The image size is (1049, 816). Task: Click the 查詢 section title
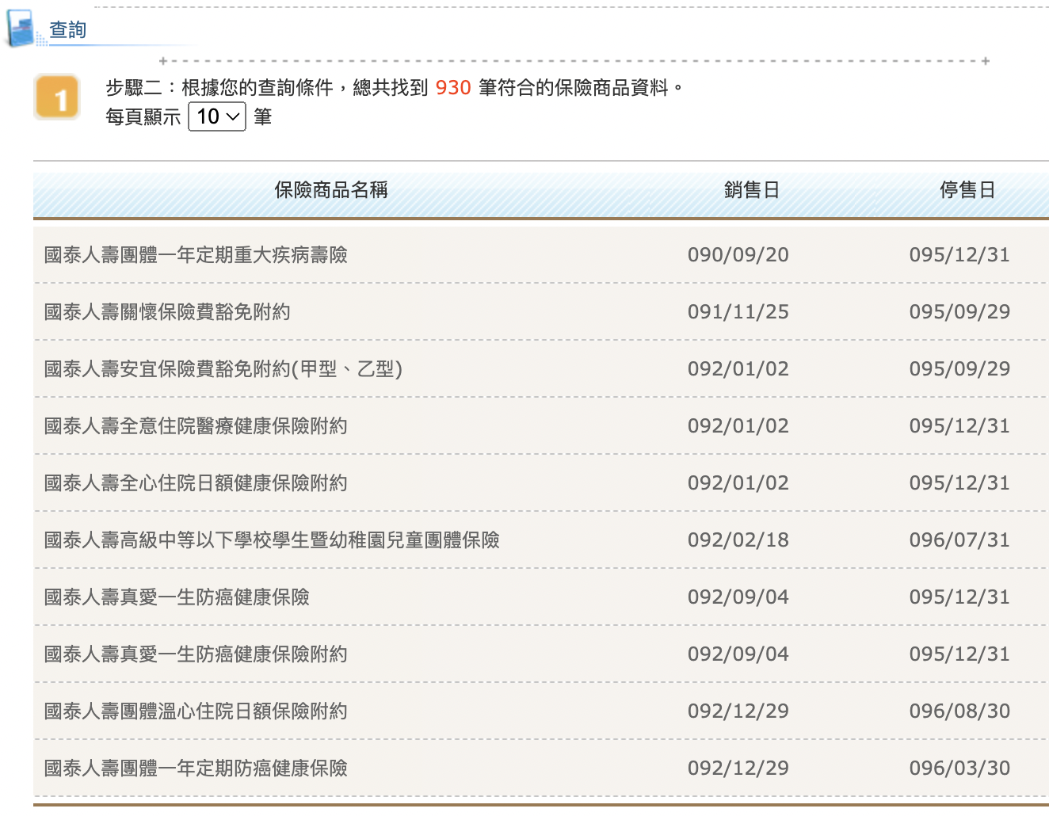[x=68, y=30]
